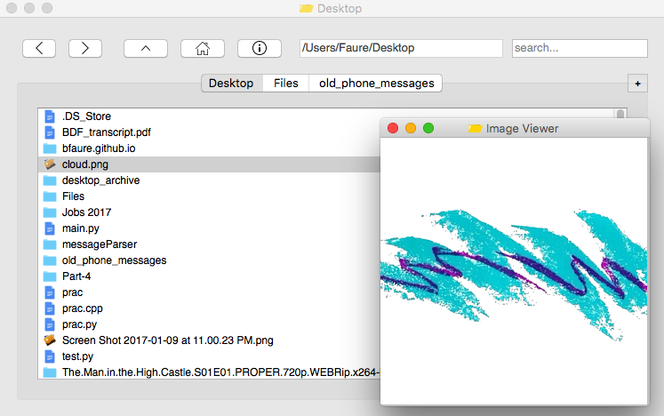
Task: Click the cloud.png image file icon
Action: 50,164
